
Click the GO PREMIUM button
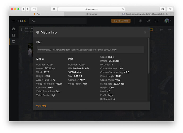(x=121, y=21)
